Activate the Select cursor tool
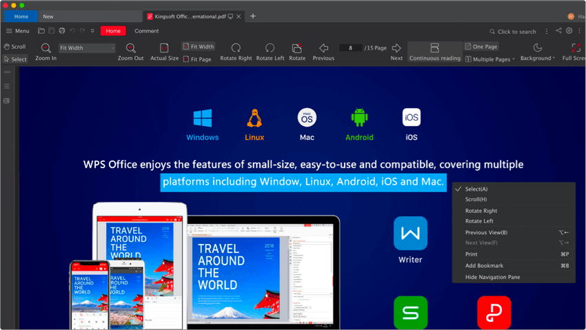The height and width of the screenshot is (330, 586). (15, 59)
